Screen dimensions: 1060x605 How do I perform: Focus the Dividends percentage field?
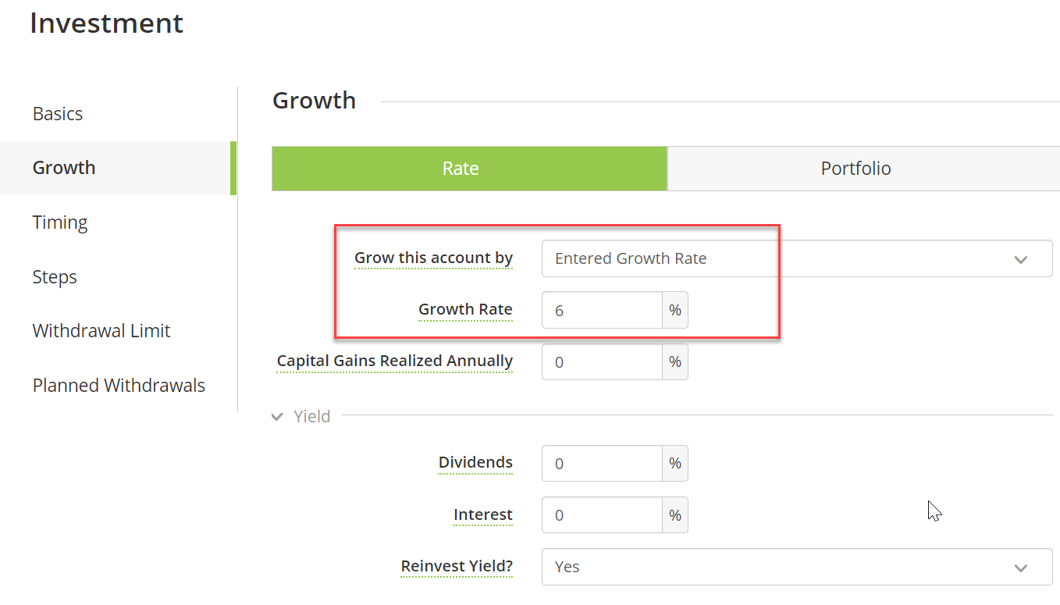tap(602, 463)
